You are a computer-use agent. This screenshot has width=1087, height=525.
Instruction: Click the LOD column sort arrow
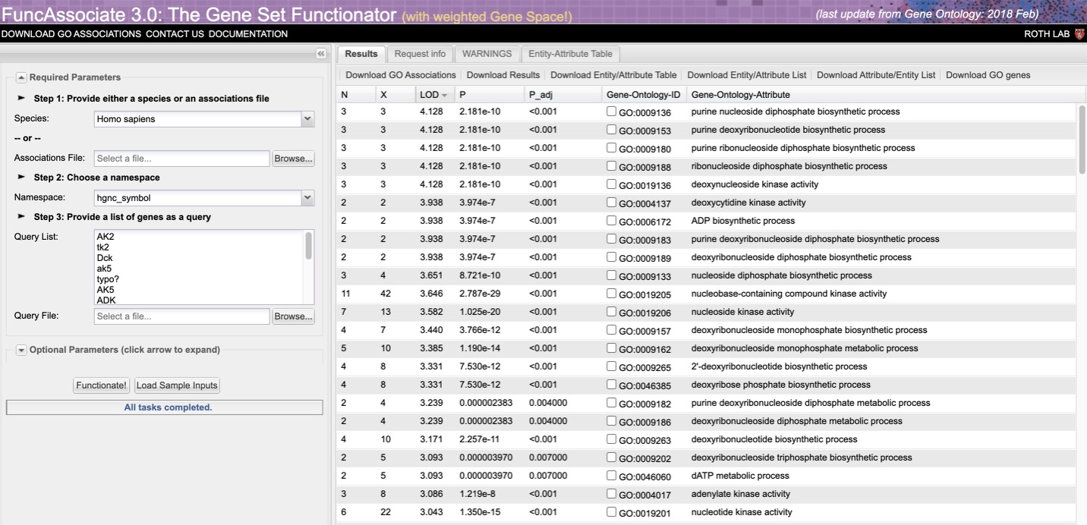444,95
